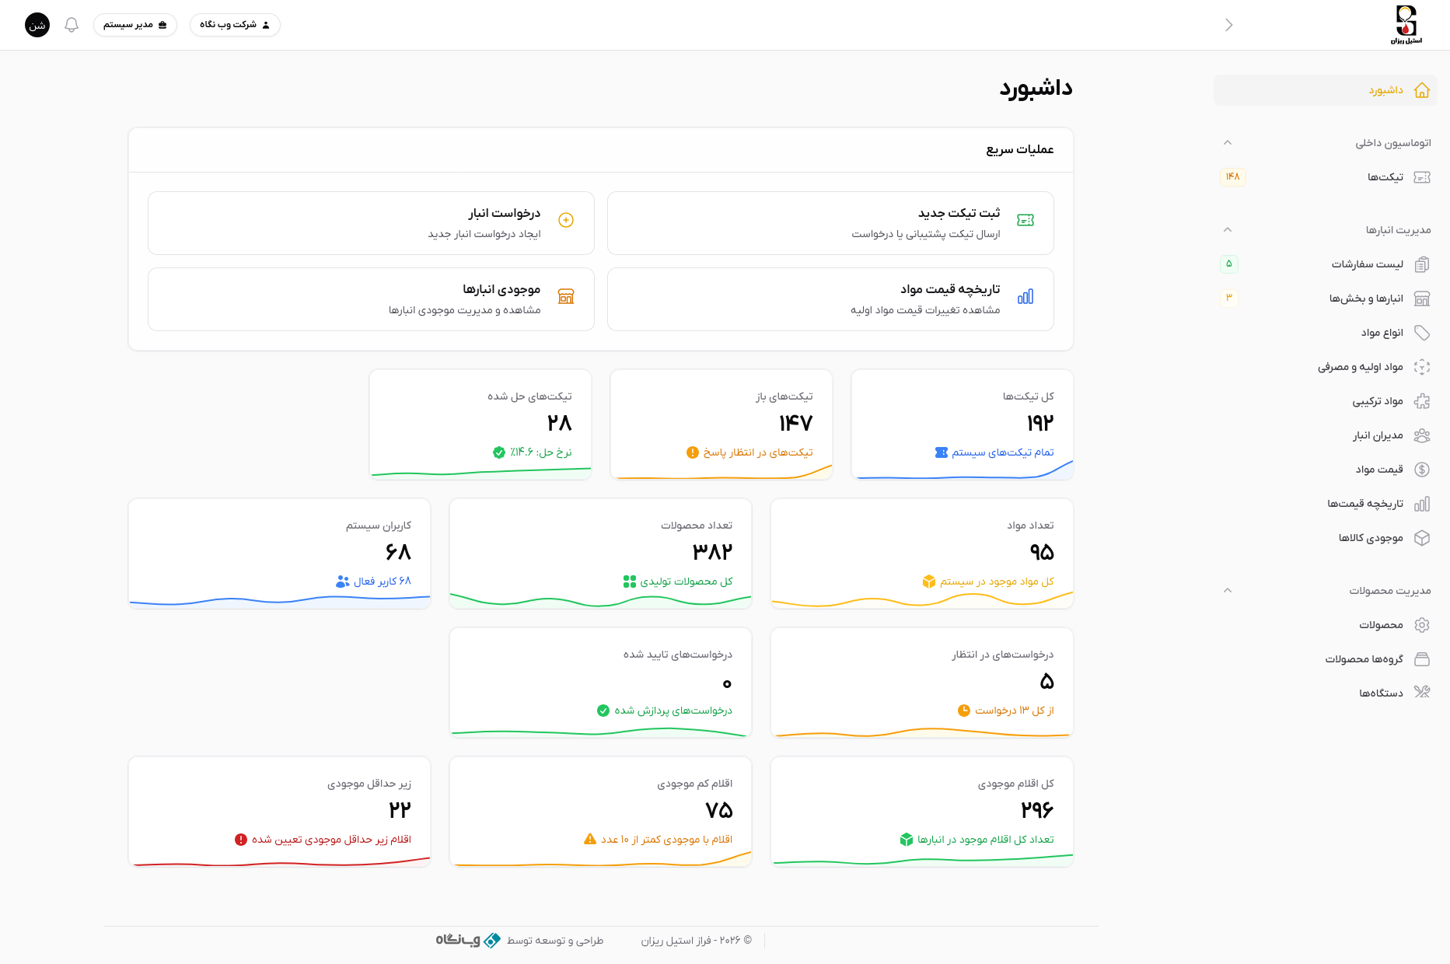Click the tools icon beside دستگاه‌ها
This screenshot has width=1450, height=964.
tap(1422, 693)
